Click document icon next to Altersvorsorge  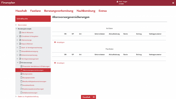[20, 40]
